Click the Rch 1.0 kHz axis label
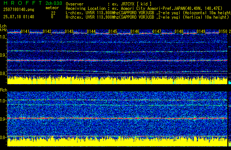This screenshot has width=231, height=150. click(x=3, y=101)
